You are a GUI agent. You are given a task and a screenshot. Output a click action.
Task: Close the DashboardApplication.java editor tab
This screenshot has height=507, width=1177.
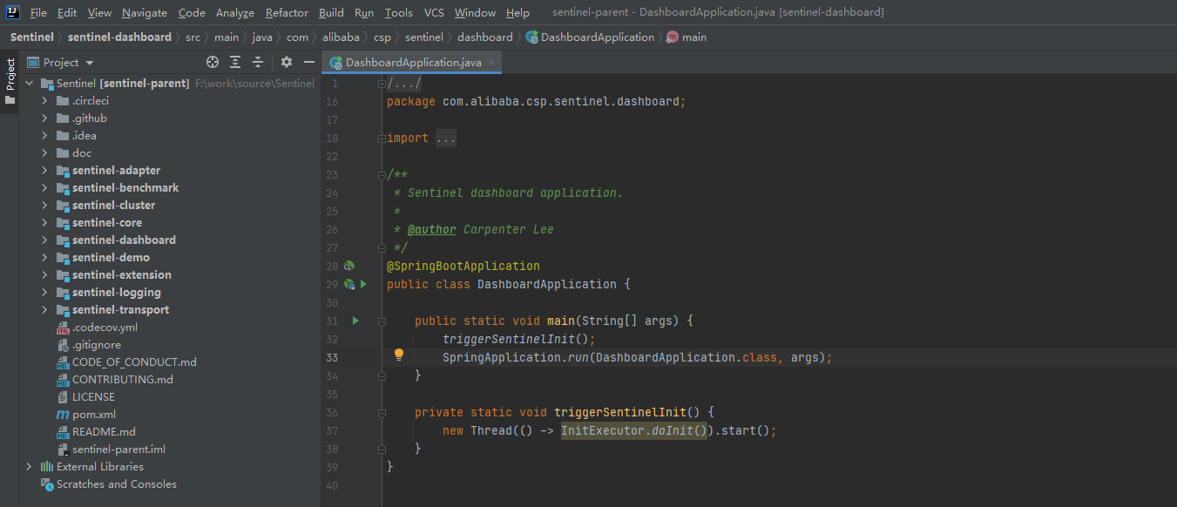[491, 62]
